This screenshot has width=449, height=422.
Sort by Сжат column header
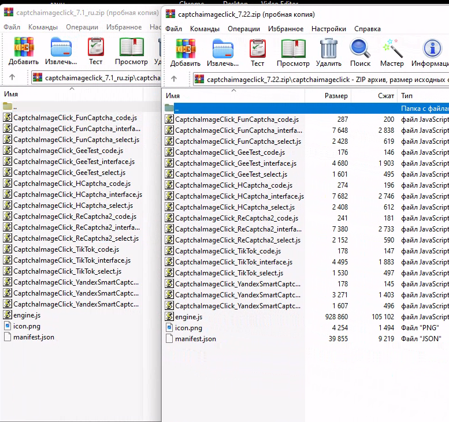pyautogui.click(x=386, y=96)
